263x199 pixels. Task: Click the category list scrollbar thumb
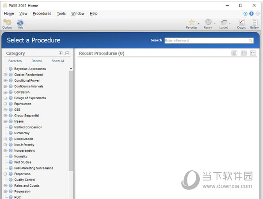click(71, 120)
